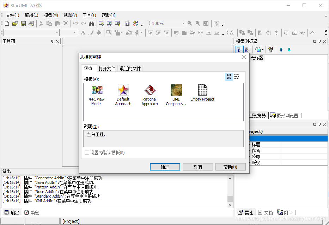Screen dimensions: 329x225
Task: Click the blue down arrow in model browser
Action: (x=289, y=50)
